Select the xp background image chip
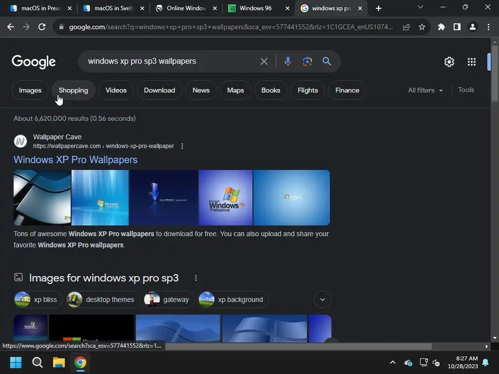The width and height of the screenshot is (499, 374). pyautogui.click(x=233, y=299)
